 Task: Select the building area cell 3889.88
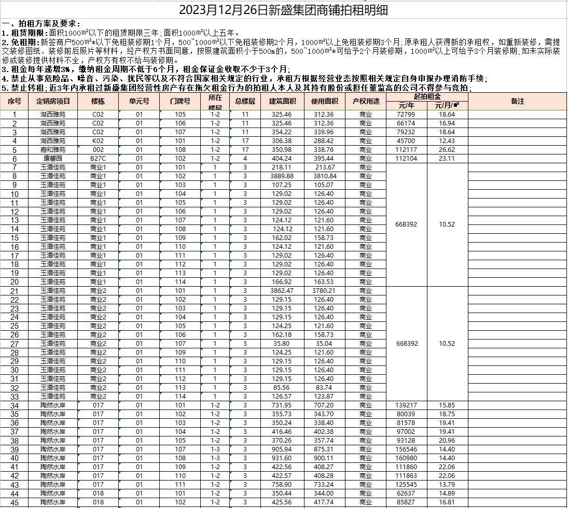tap(282, 176)
